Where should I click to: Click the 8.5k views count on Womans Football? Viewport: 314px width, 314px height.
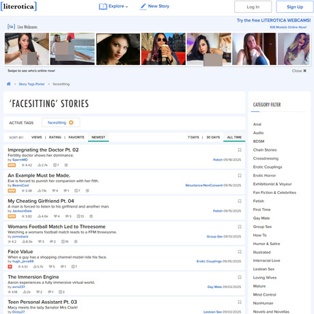pyautogui.click(x=27, y=242)
